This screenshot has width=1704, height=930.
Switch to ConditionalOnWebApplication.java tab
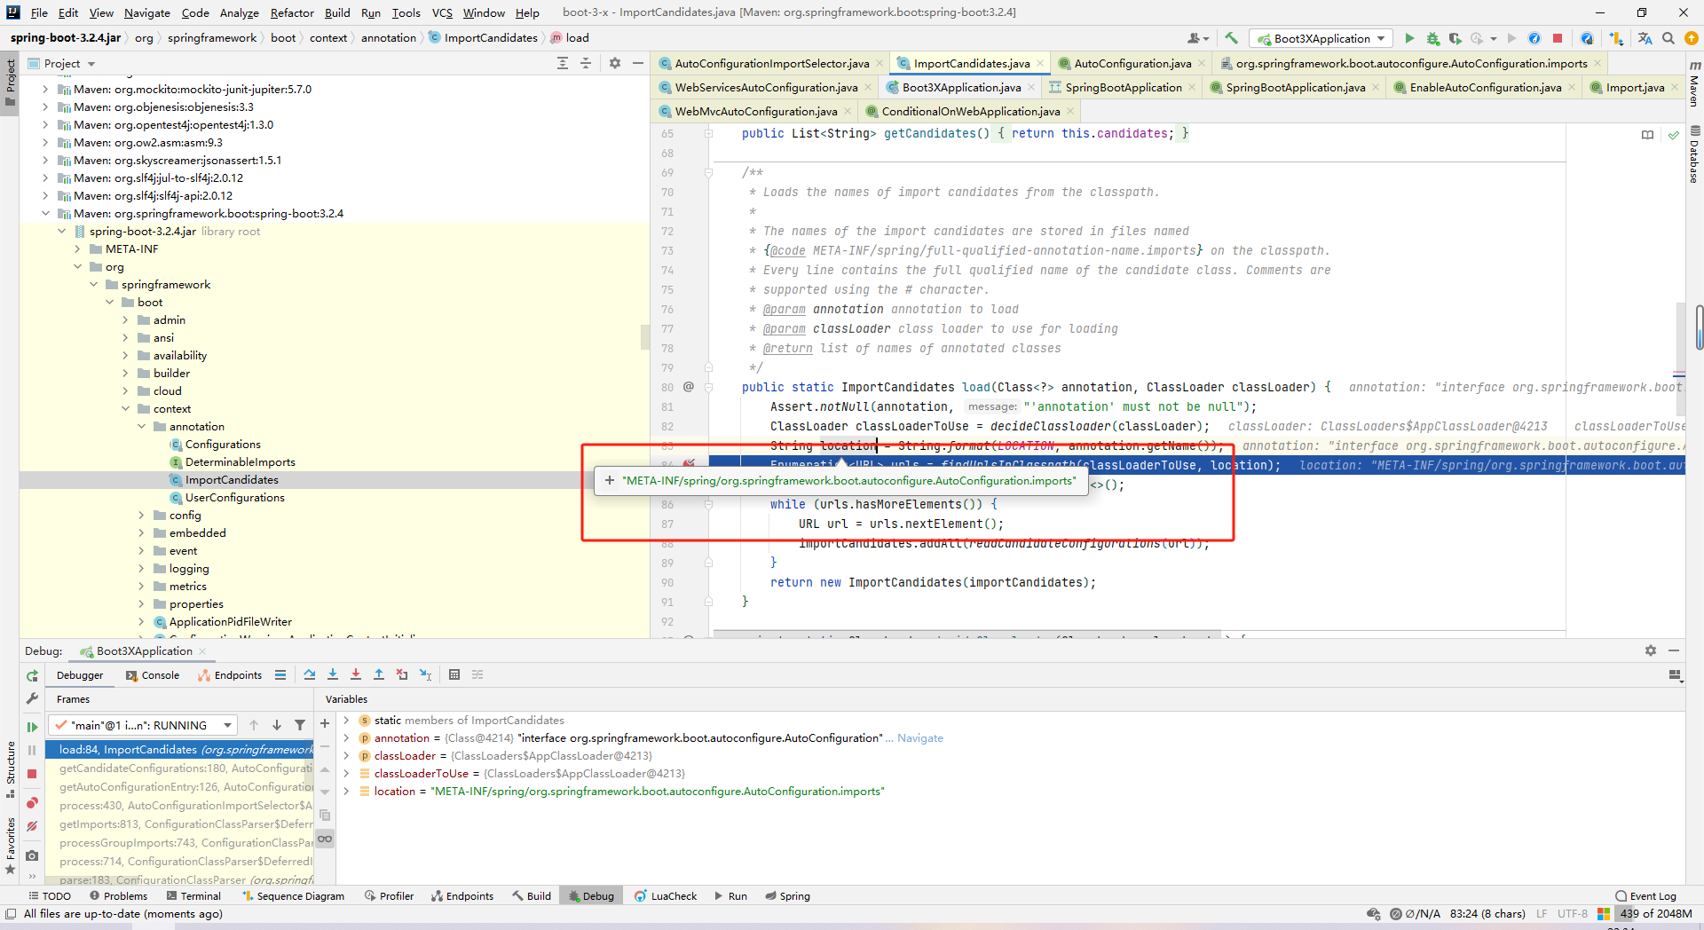[x=971, y=111]
